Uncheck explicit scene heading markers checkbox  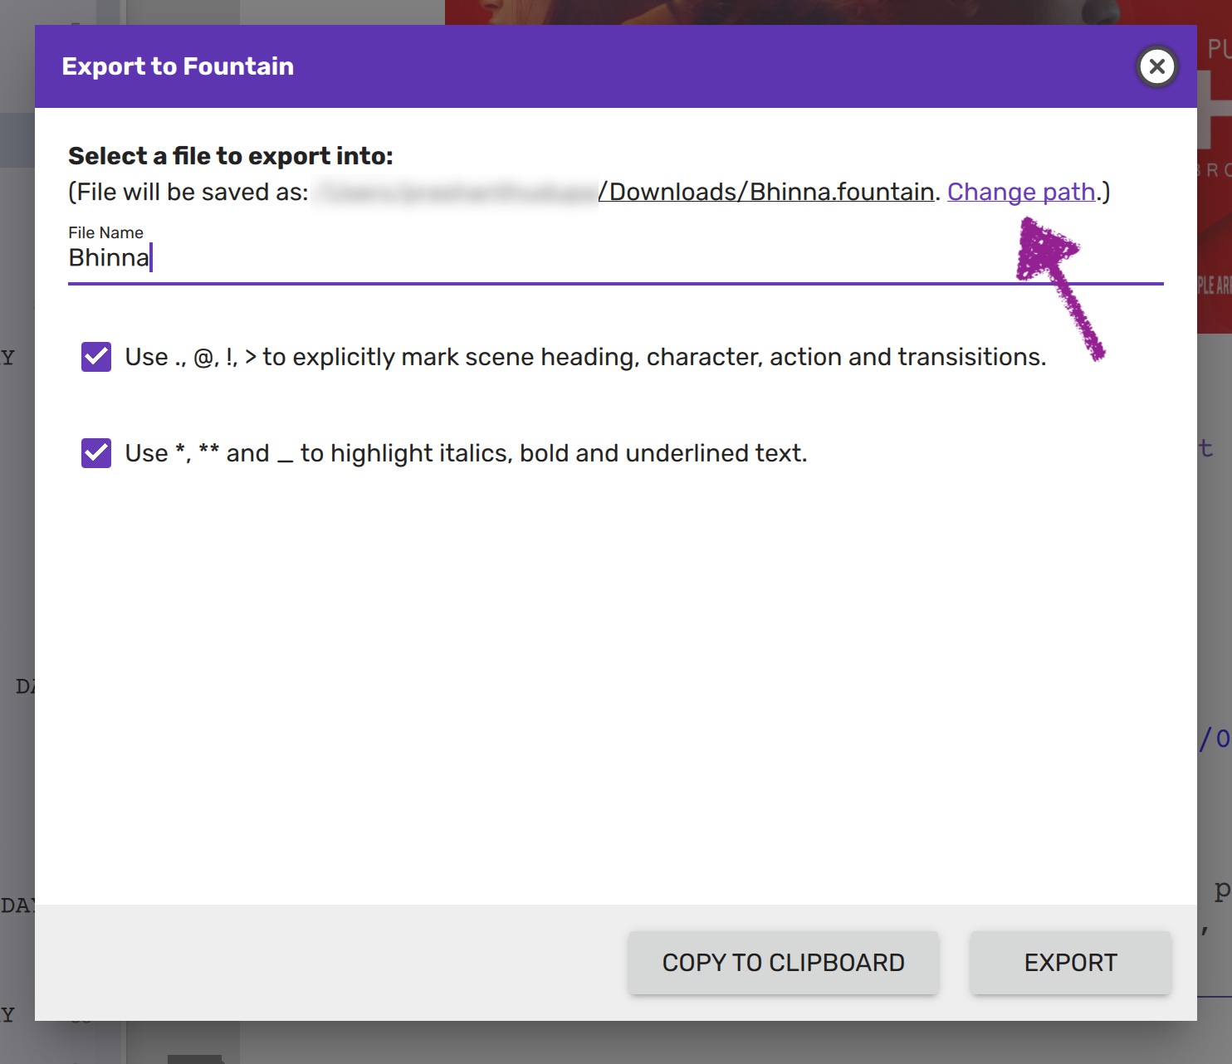click(x=96, y=357)
